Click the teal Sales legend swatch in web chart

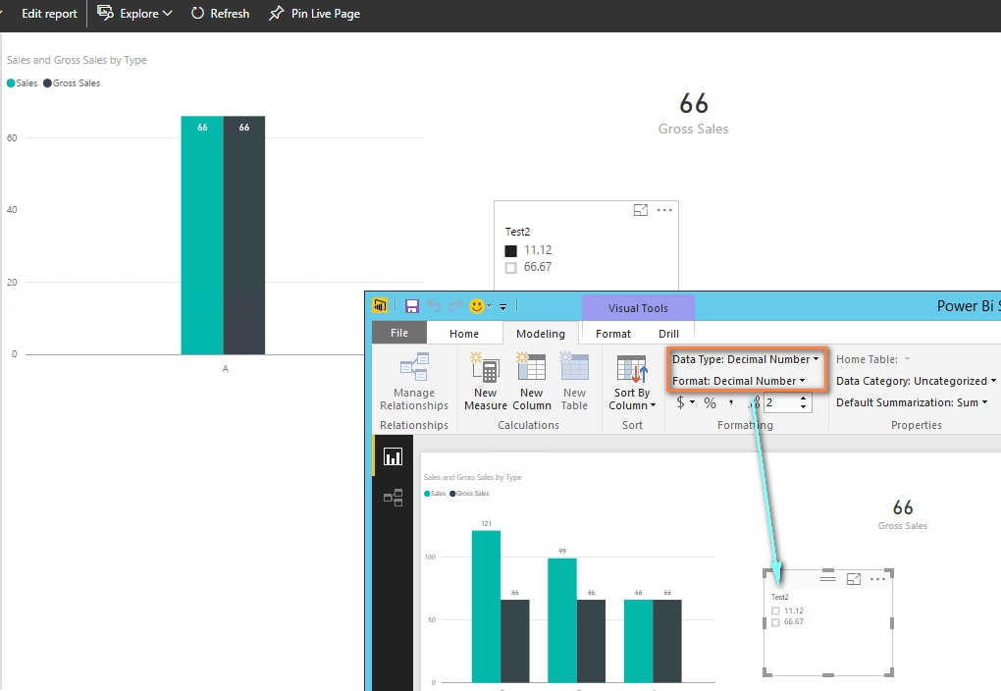pyautogui.click(x=10, y=83)
